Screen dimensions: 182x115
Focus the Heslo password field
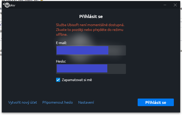91,69
